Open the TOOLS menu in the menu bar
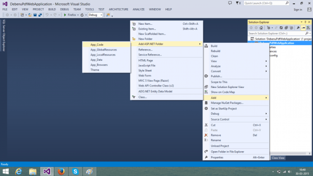This screenshot has height=176, width=313. 90,9
